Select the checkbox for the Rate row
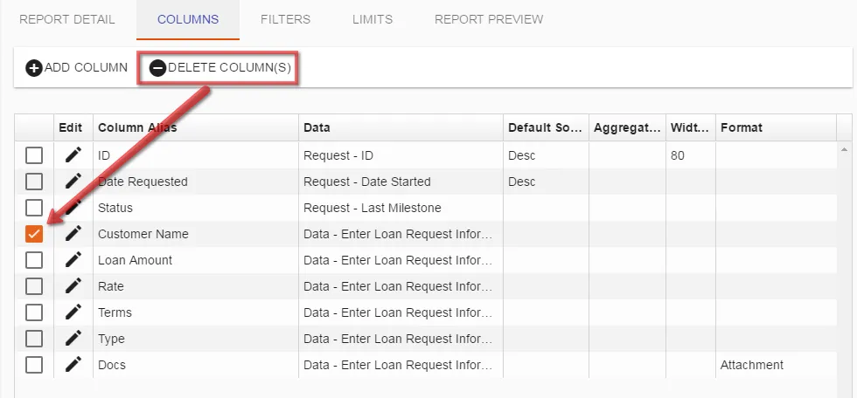 pyautogui.click(x=34, y=286)
